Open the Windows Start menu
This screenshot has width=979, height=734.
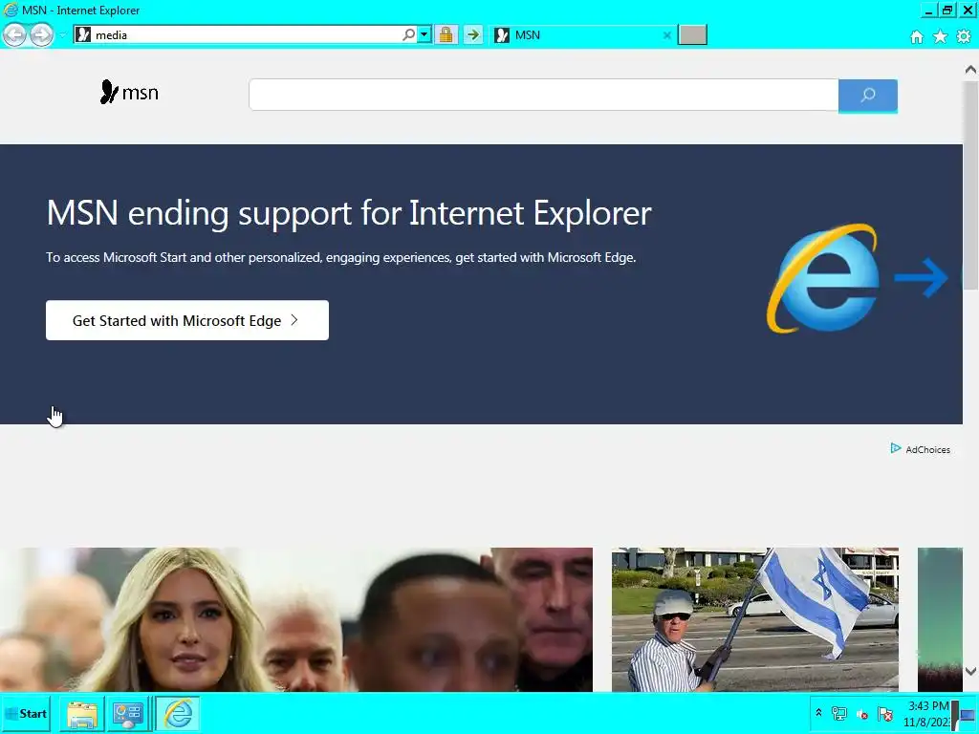pos(26,713)
